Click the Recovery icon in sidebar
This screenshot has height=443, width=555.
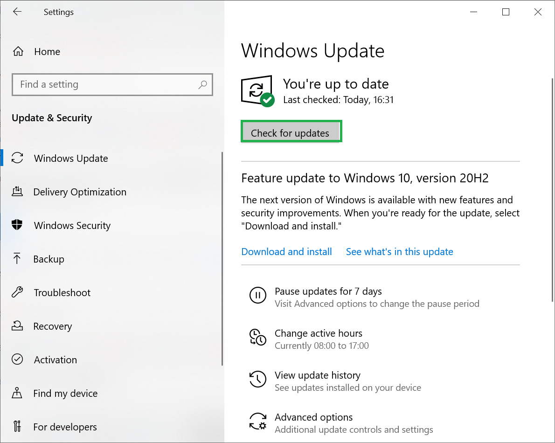(17, 325)
